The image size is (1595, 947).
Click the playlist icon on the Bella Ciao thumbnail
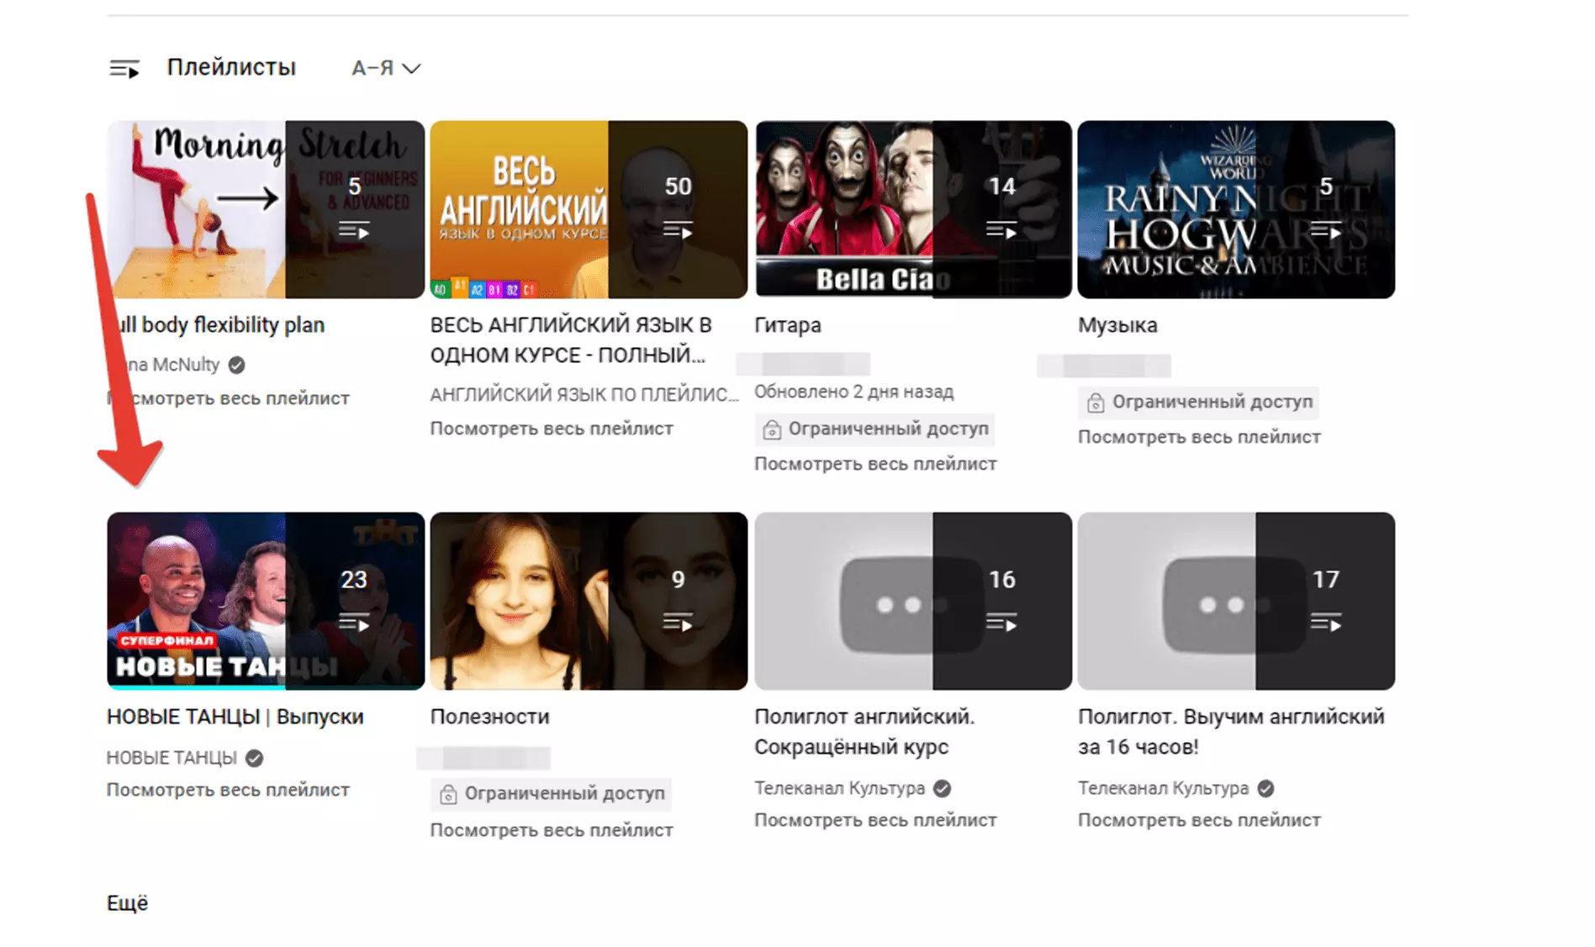(1001, 230)
